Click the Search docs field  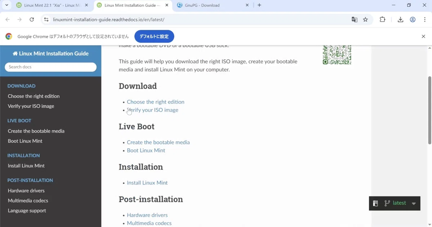coord(51,67)
